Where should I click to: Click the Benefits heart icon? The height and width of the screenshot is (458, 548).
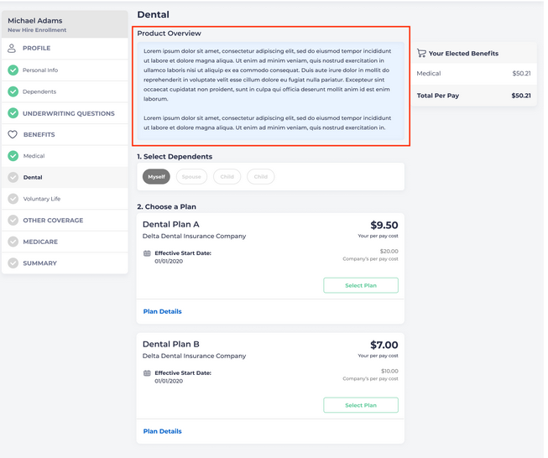[x=13, y=134]
